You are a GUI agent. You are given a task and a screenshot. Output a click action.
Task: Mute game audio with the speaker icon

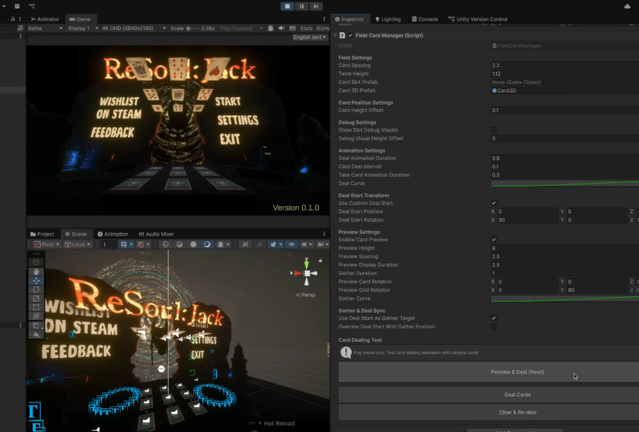coord(281,28)
